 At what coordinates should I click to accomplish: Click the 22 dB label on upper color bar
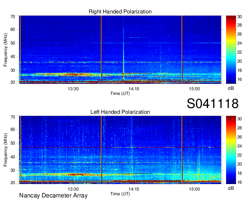[239, 52]
